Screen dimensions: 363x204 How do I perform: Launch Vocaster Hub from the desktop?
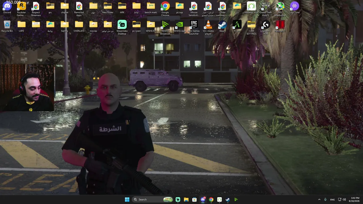point(251,8)
